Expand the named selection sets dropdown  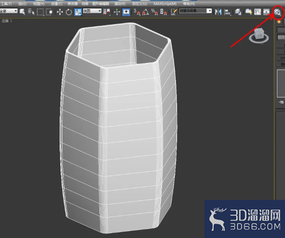[x=210, y=11]
